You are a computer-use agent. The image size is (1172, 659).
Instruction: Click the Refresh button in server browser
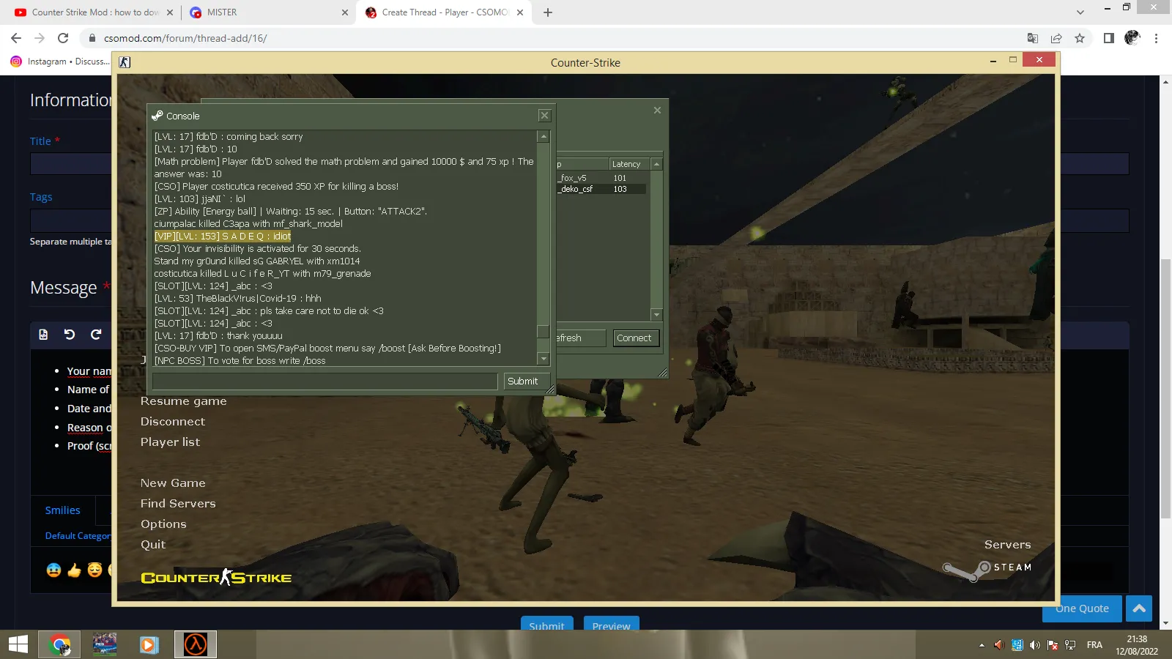[x=581, y=338]
